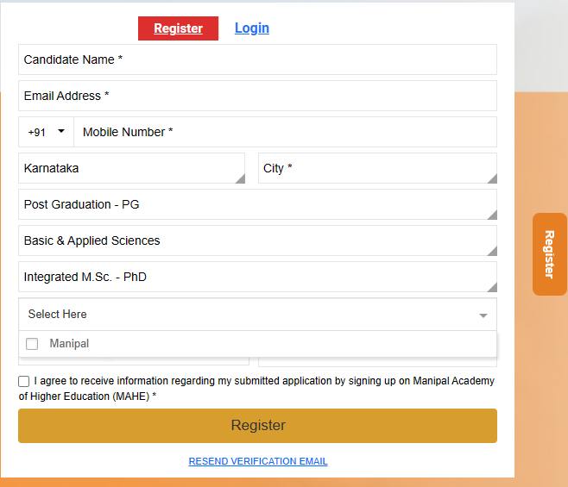The image size is (568, 487).
Task: Focus the Email Address input
Action: 257,96
